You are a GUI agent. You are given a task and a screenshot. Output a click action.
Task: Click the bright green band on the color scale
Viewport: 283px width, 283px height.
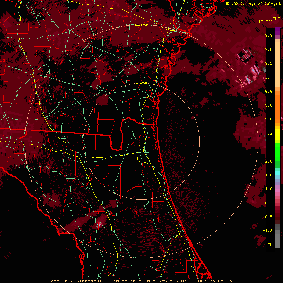[x=278, y=152]
